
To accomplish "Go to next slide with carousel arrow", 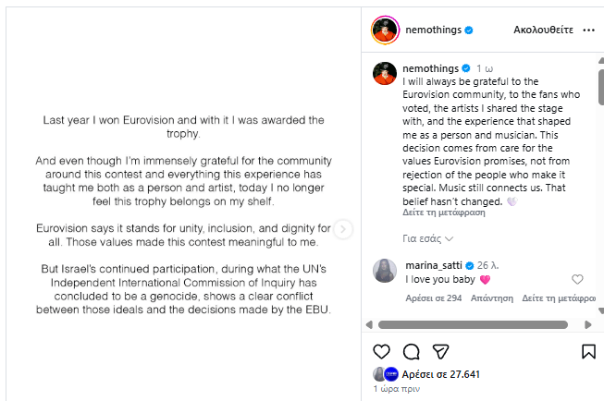I will [343, 229].
